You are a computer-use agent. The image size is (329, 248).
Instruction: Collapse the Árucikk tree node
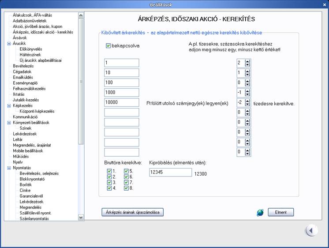click(x=9, y=44)
